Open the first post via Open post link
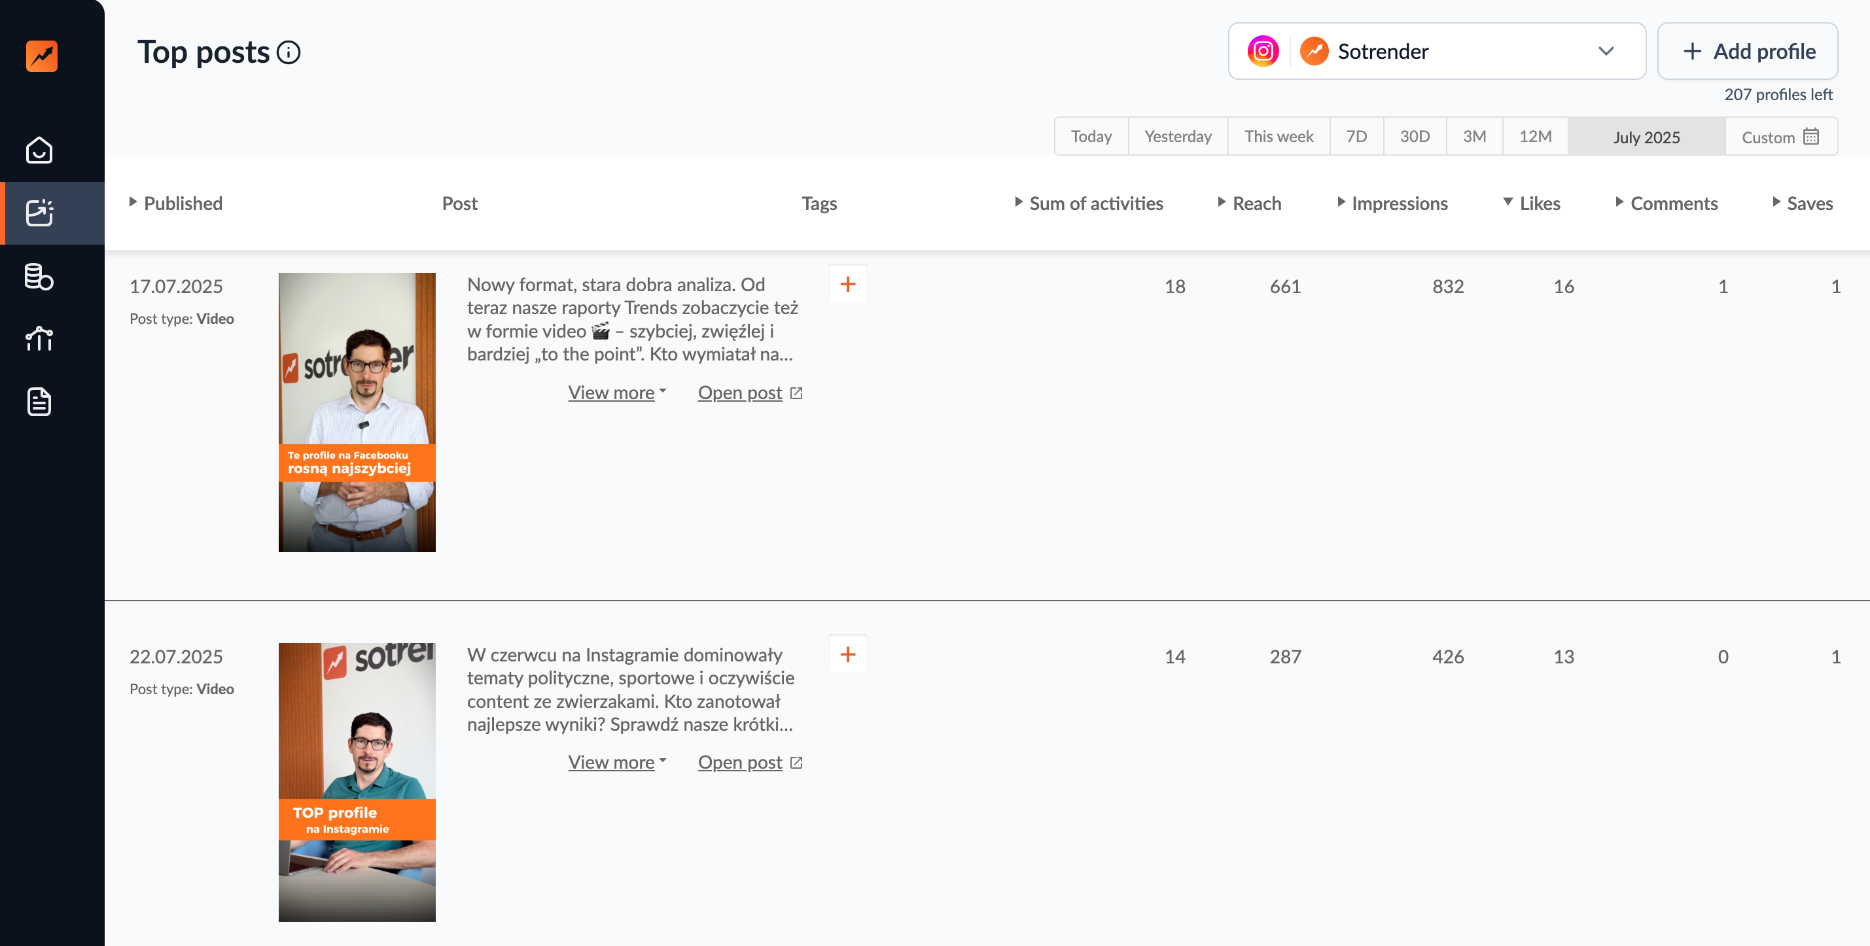 tap(740, 392)
